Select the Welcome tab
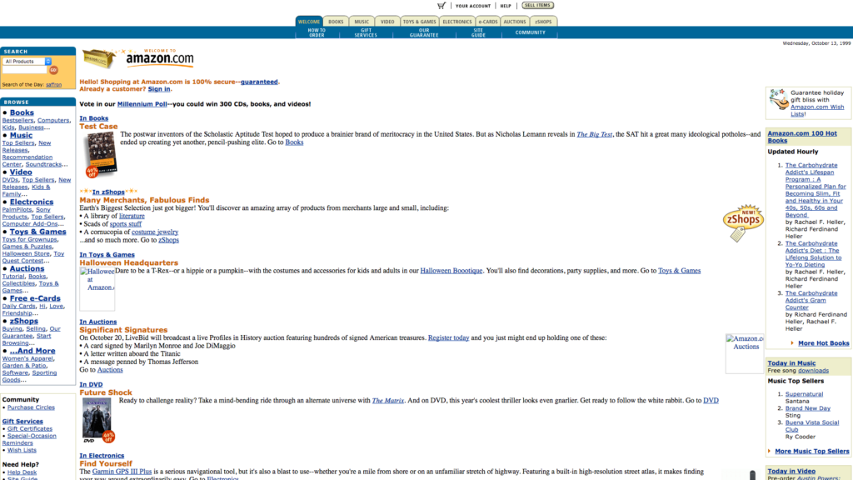 click(x=309, y=22)
